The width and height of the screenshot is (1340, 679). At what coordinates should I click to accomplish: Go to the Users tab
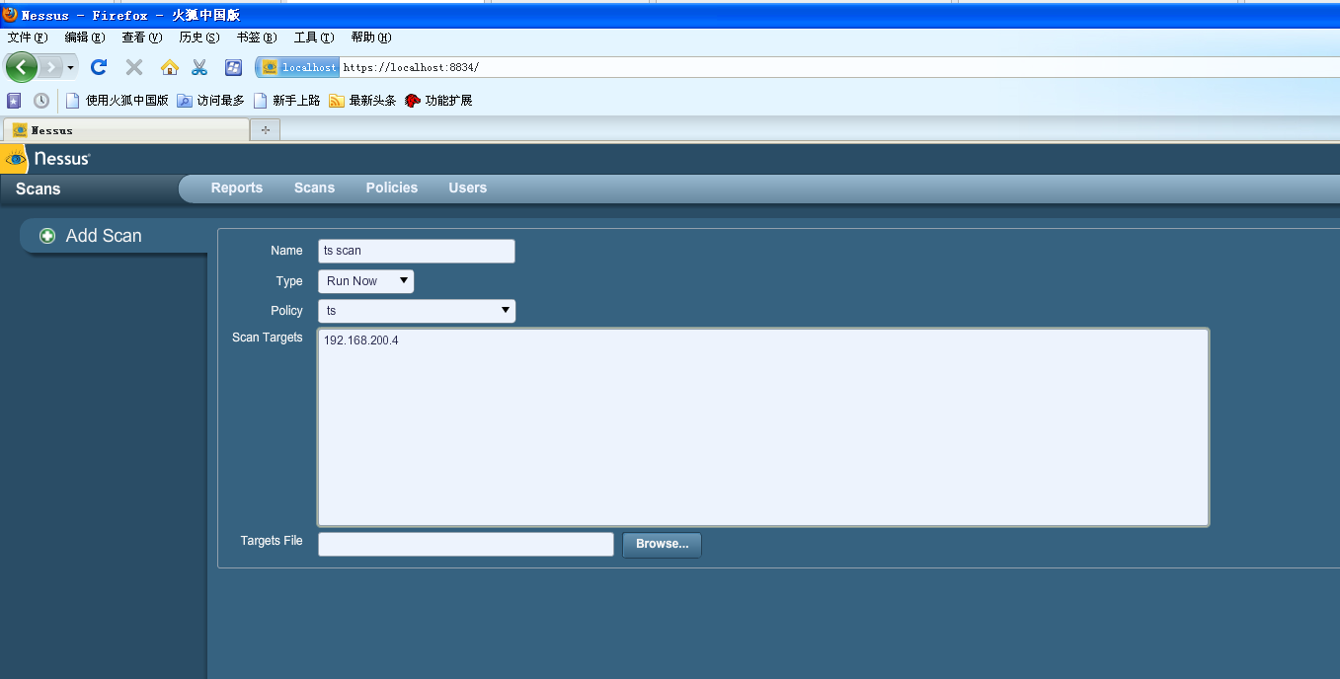click(467, 188)
